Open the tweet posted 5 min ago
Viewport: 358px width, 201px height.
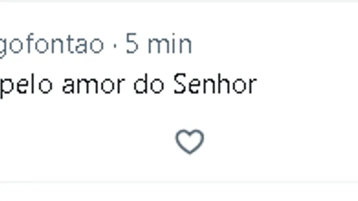159,45
